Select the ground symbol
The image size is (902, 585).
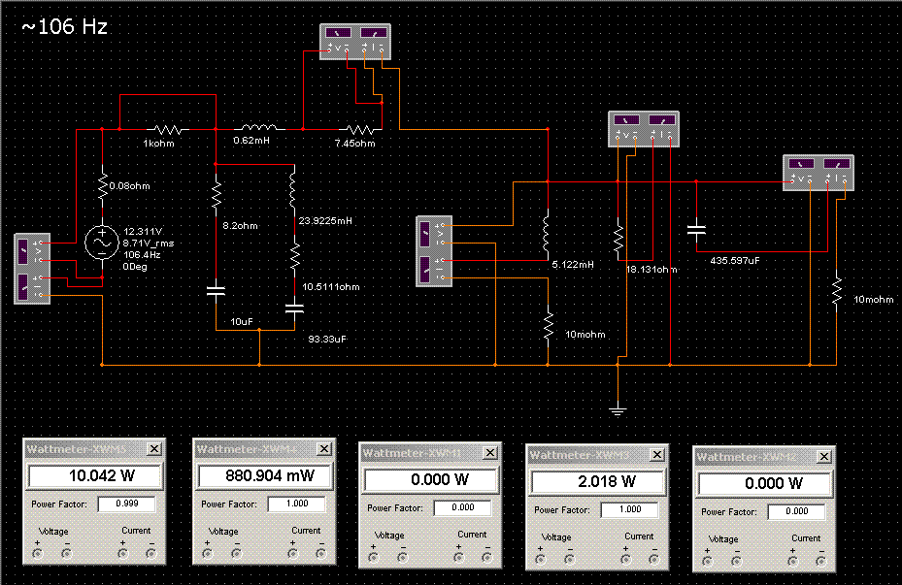point(618,410)
